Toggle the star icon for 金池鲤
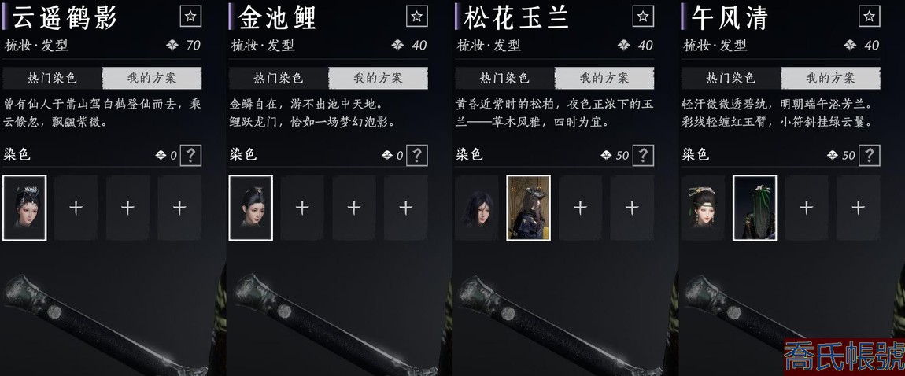 click(417, 17)
